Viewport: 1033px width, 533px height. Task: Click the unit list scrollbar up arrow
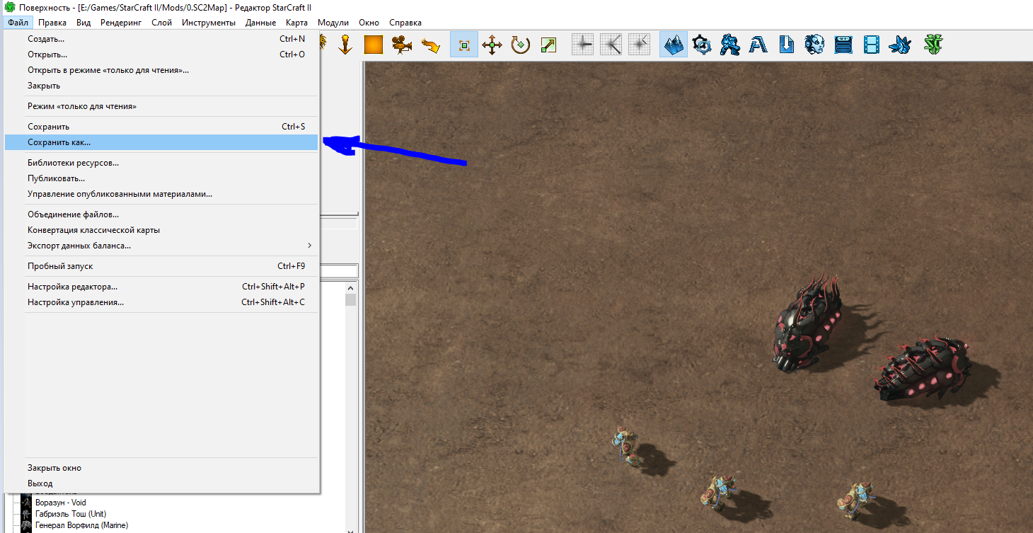[351, 287]
